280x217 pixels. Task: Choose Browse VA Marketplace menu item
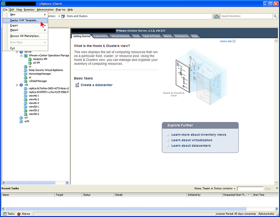(x=25, y=36)
